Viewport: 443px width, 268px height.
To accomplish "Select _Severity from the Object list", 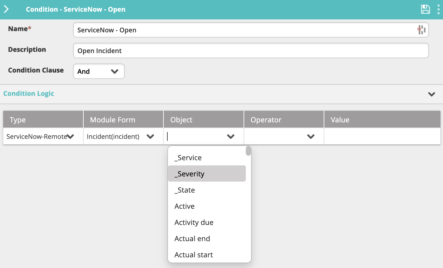I will [x=207, y=174].
